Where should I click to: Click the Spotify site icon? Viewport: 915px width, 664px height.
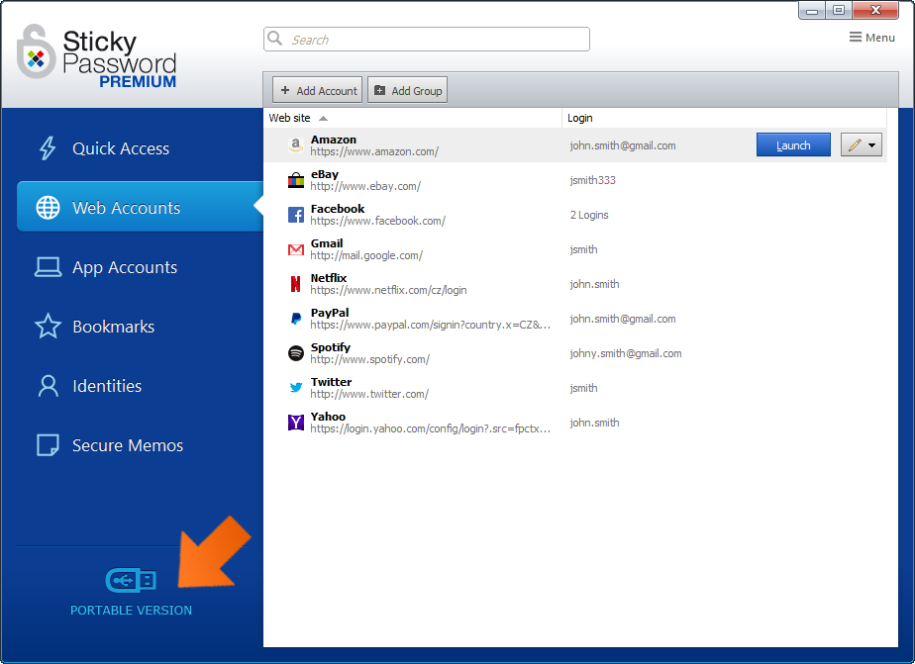pos(296,353)
